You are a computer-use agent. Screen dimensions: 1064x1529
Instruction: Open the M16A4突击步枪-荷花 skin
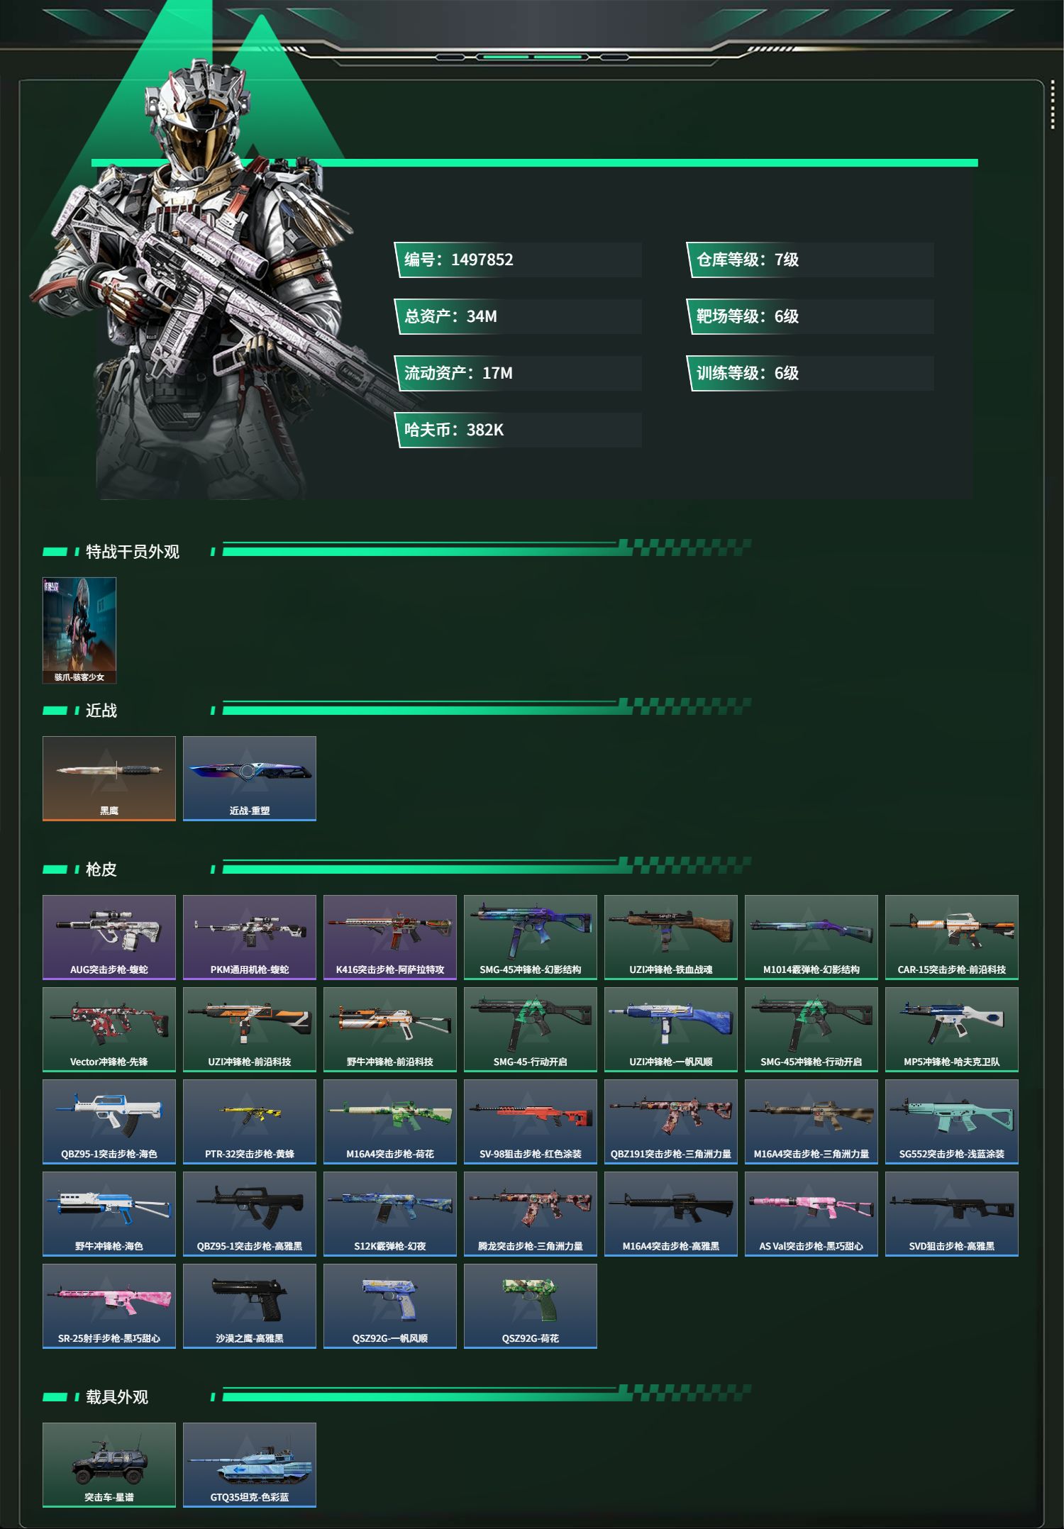pyautogui.click(x=390, y=1121)
